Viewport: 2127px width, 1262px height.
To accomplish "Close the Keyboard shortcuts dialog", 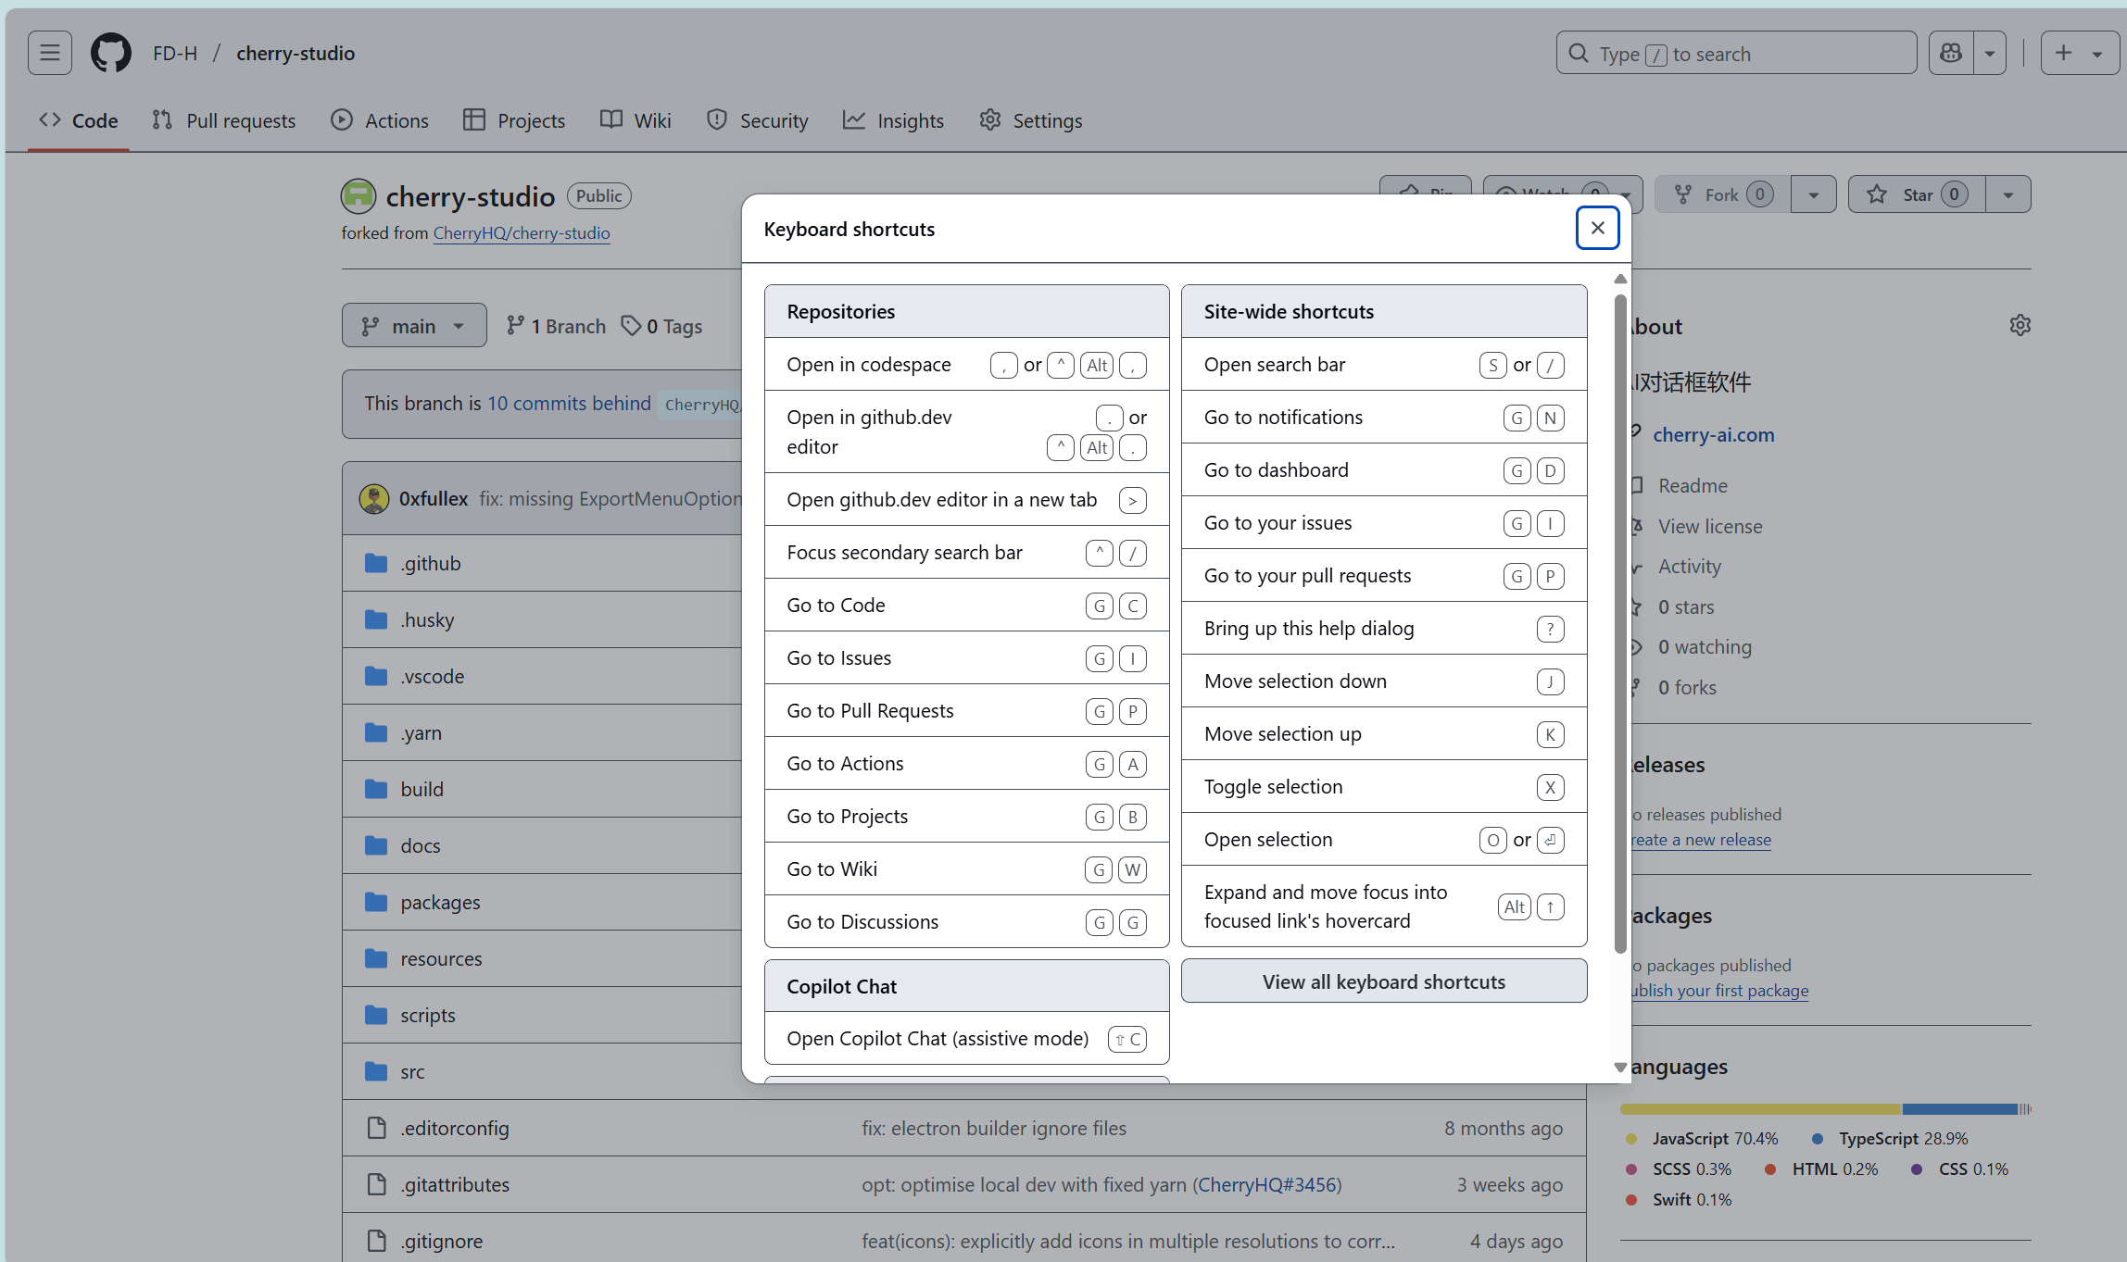I will pyautogui.click(x=1597, y=228).
